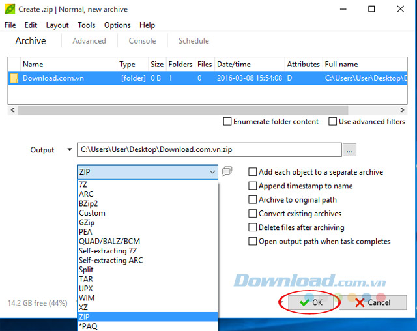
Task: Check Delete files after archiving
Action: pos(253,227)
